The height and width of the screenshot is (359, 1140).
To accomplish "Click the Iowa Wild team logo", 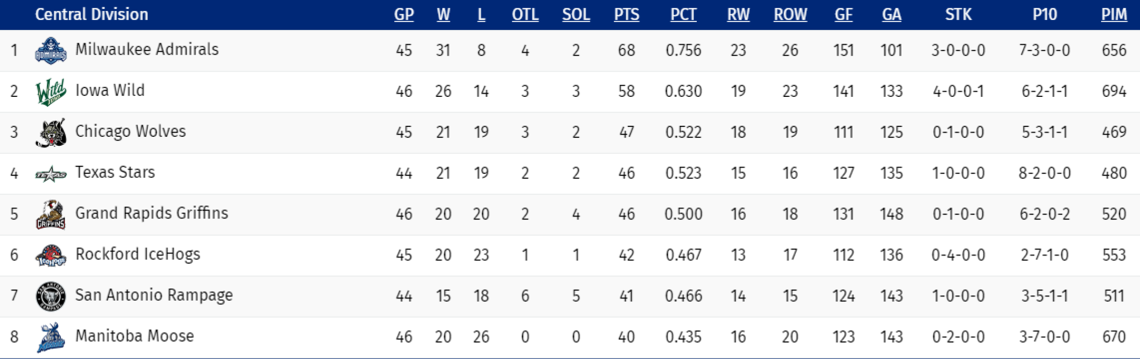I will (x=51, y=92).
